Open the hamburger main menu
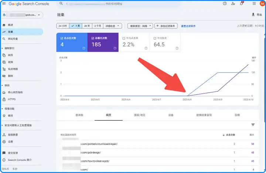Screen dimensions: 266x173 click(x=4, y=4)
